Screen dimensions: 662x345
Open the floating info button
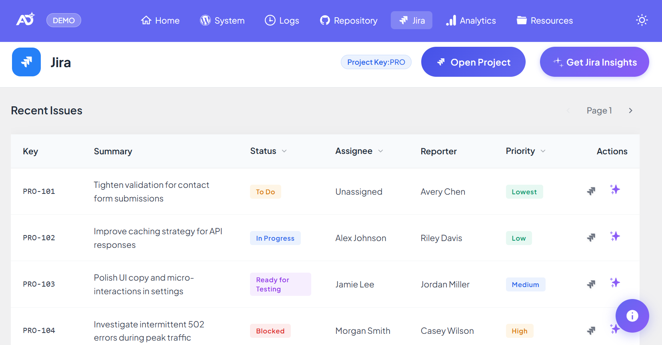(632, 316)
